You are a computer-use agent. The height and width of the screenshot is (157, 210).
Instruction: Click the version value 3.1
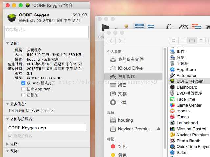[30, 73]
